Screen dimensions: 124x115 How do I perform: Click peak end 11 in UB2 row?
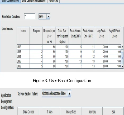point(88,47)
